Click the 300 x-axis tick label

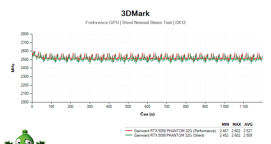coord(90,107)
